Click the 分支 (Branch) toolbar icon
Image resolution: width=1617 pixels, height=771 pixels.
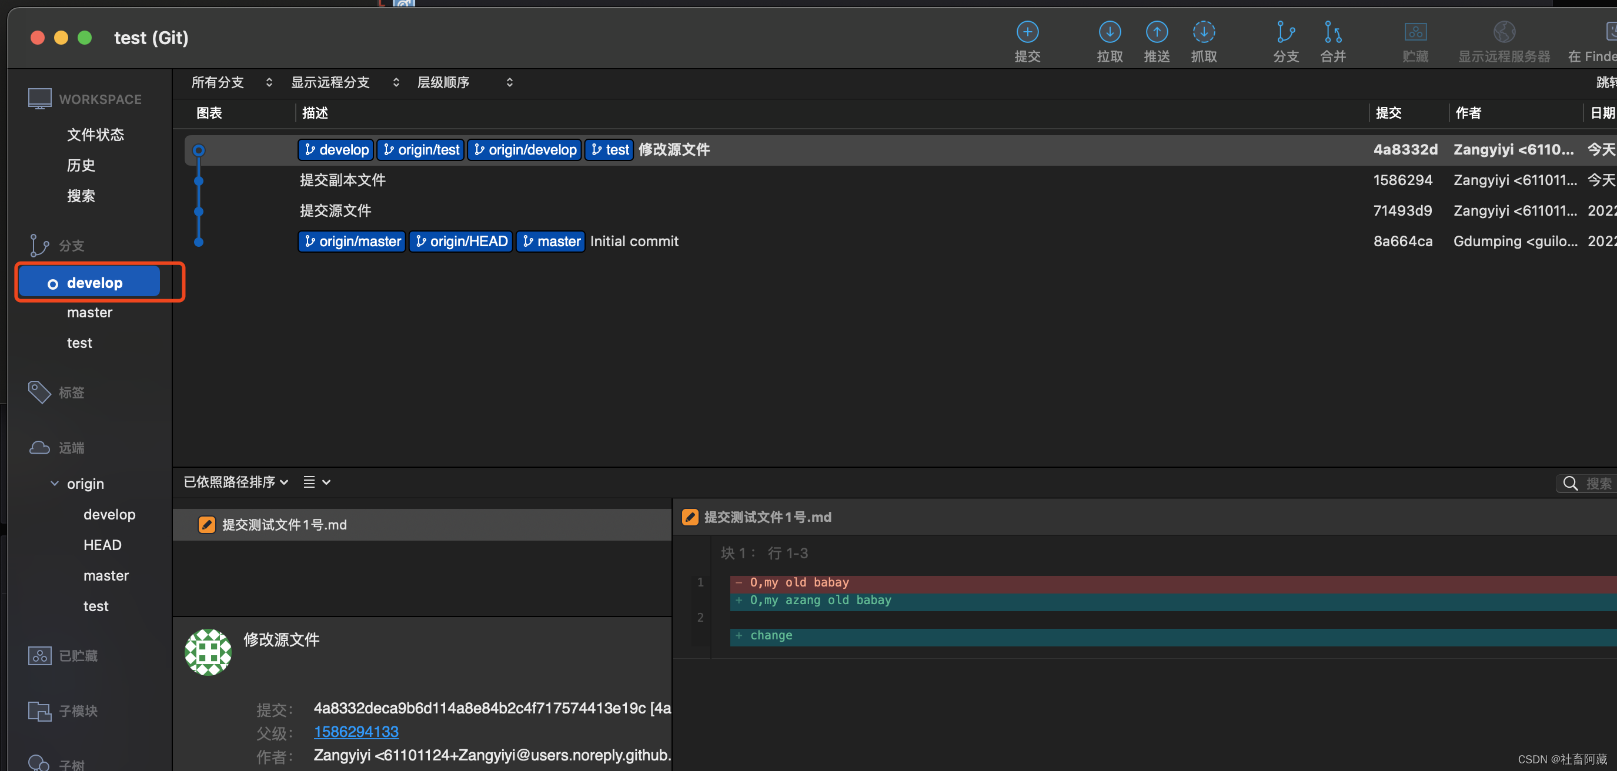[x=1285, y=32]
